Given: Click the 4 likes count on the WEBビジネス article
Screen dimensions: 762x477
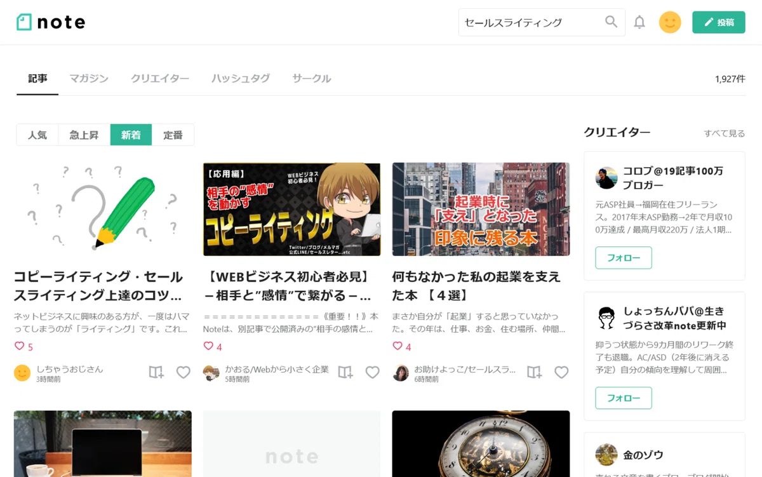Looking at the screenshot, I should [x=213, y=347].
